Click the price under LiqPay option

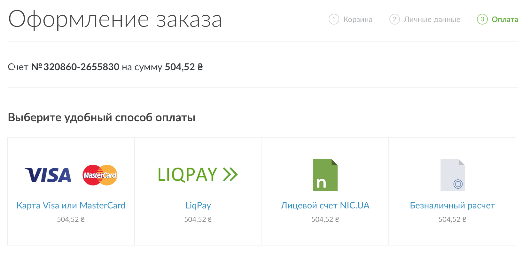[x=198, y=219]
